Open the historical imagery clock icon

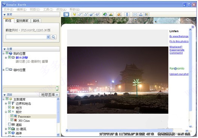click(105, 15)
